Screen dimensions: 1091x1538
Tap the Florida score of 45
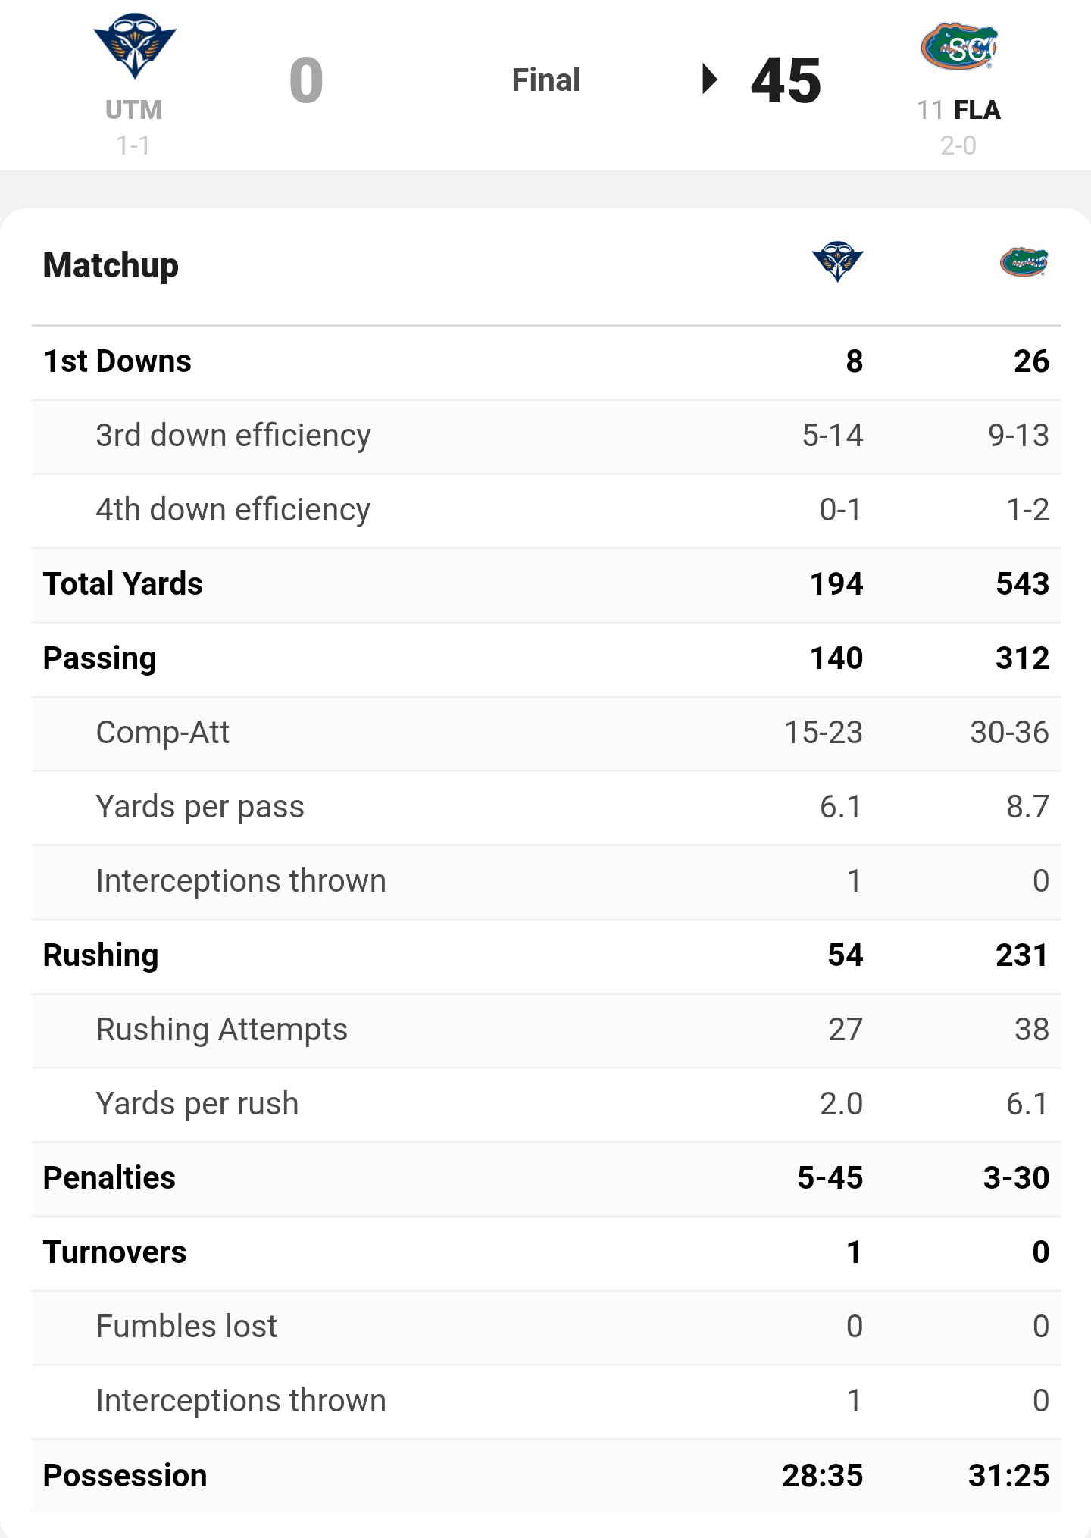click(x=786, y=80)
